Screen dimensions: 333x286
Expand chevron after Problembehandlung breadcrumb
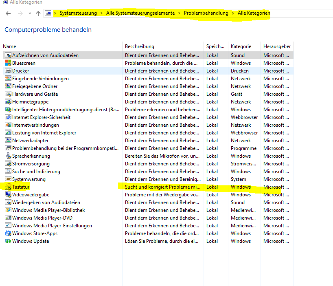point(233,13)
